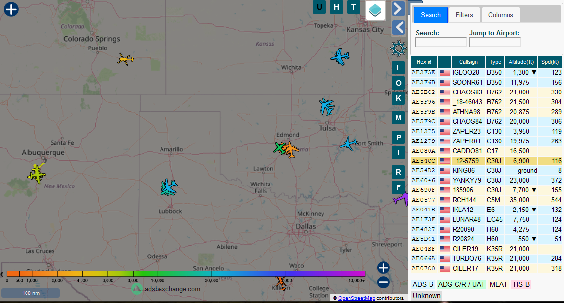Sort table by Spd(kt) column

pos(550,62)
